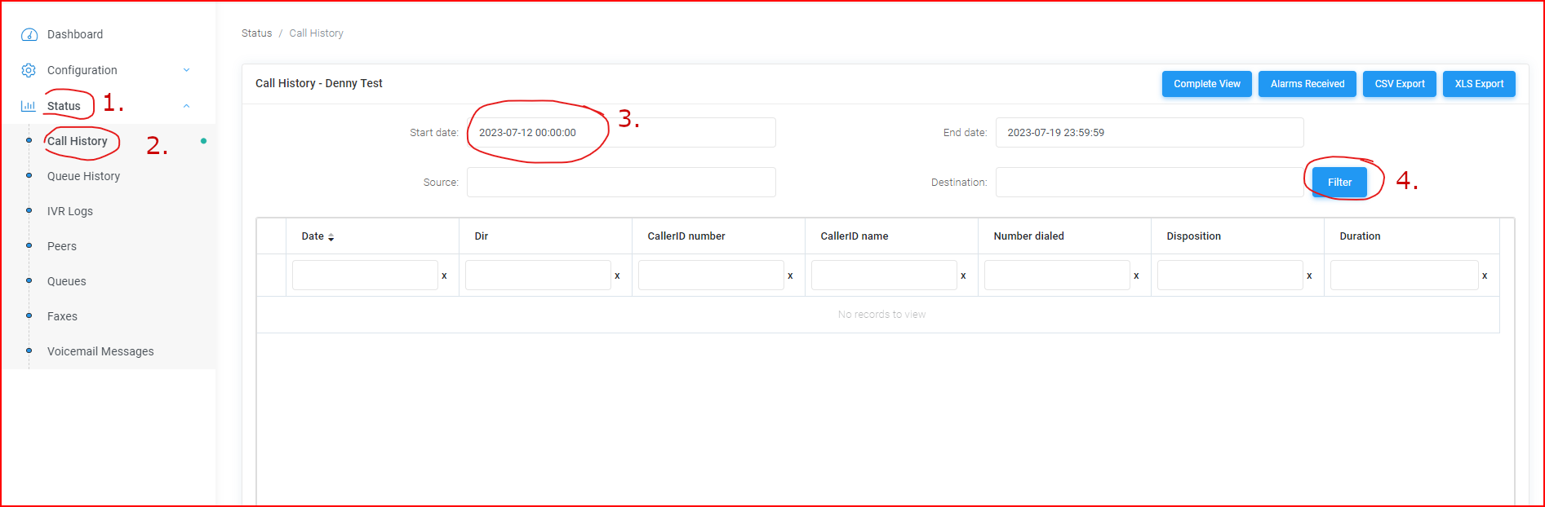
Task: Focus the CallerID number filter box
Action: coord(711,276)
